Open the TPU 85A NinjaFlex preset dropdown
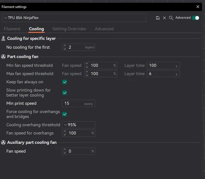 [x=74, y=18]
